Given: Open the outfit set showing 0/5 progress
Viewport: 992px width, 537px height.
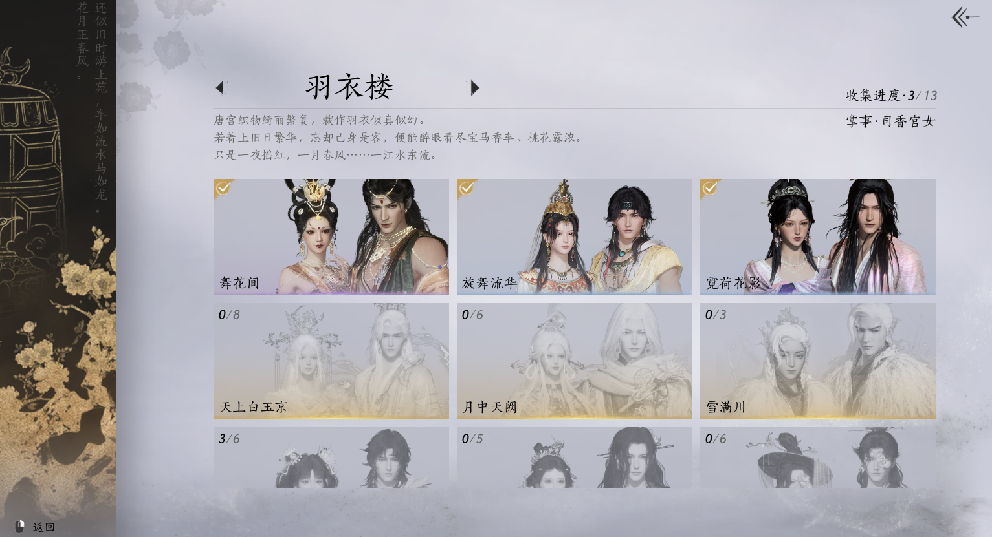Looking at the screenshot, I should coord(575,458).
